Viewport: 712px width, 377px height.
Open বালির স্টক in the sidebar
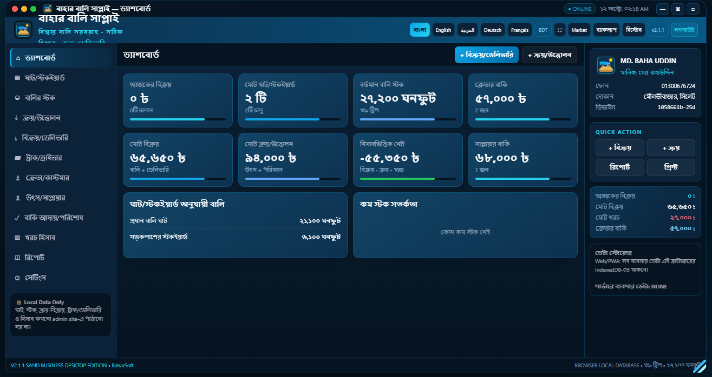click(x=61, y=98)
